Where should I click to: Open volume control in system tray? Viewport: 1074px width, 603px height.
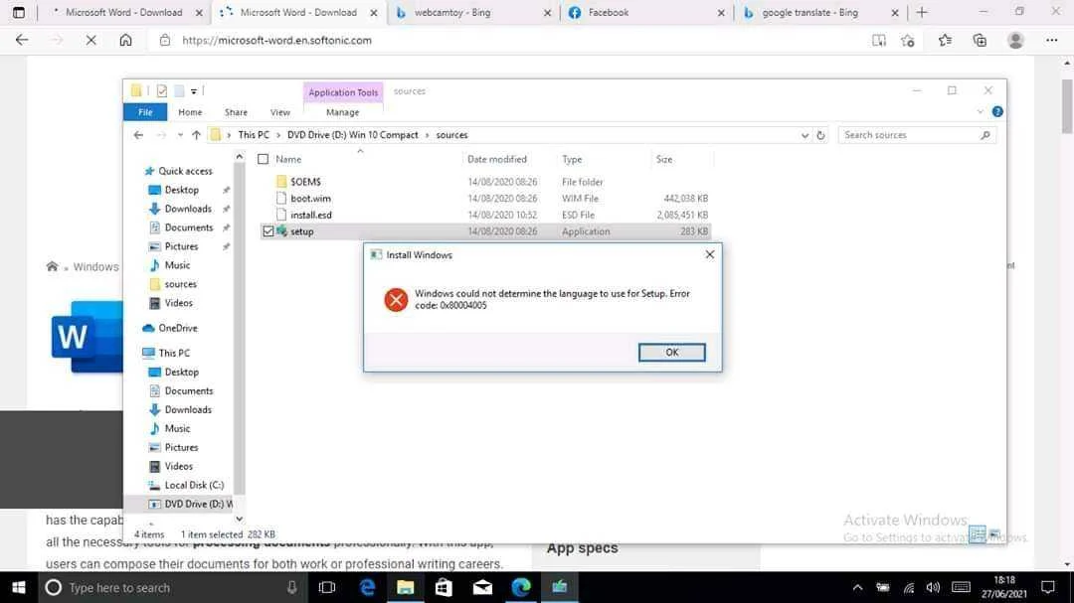click(x=933, y=587)
